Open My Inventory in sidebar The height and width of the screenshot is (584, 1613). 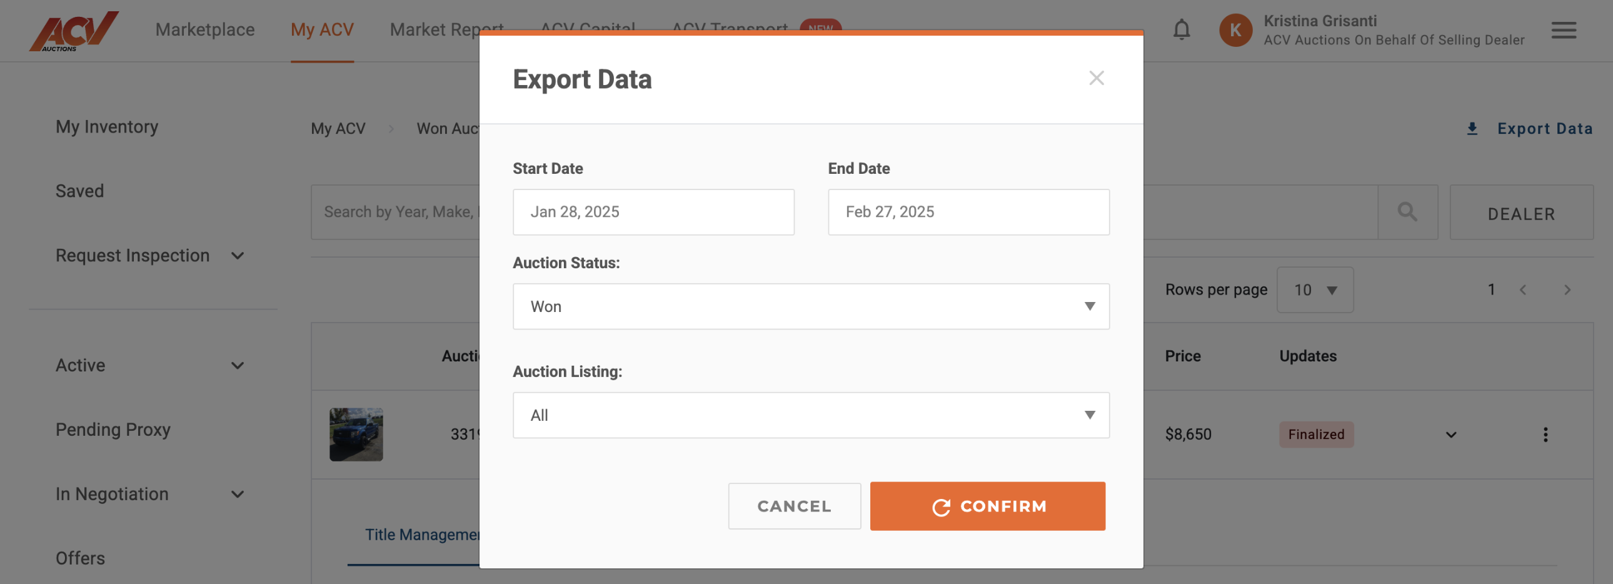(x=106, y=126)
